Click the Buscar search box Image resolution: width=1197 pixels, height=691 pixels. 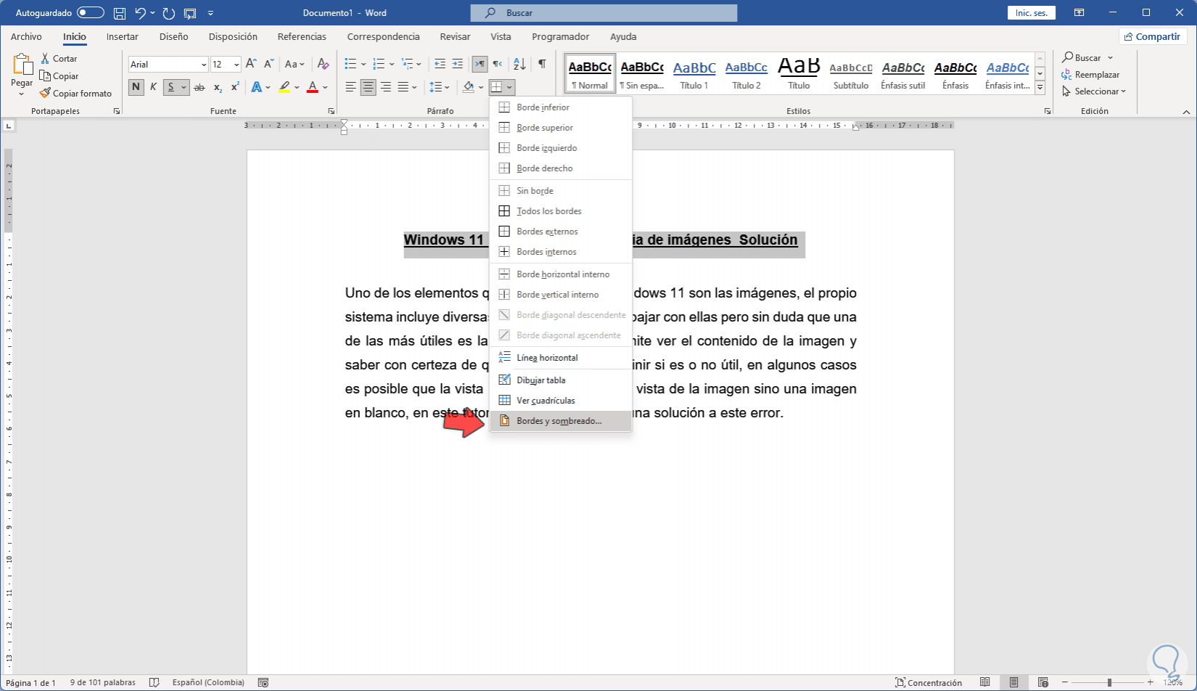(x=604, y=13)
